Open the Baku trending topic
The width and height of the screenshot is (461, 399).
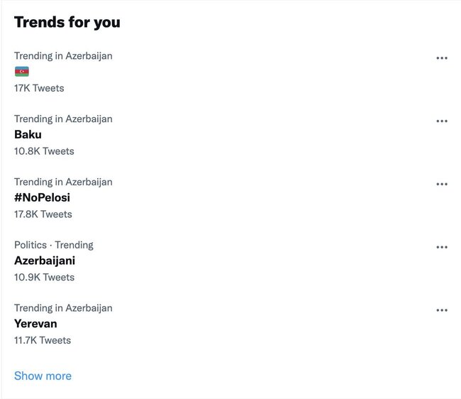coord(28,134)
